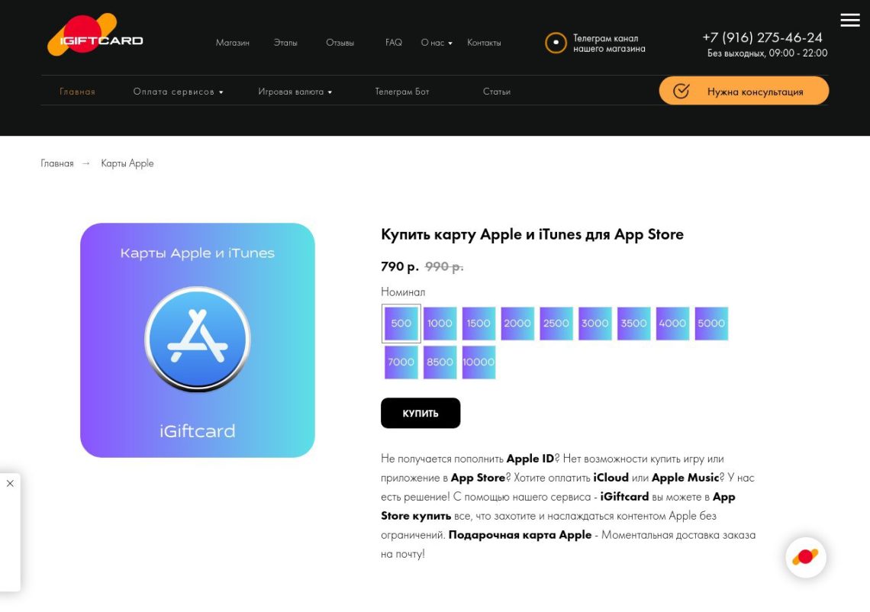Close the side popup with X

pyautogui.click(x=10, y=483)
